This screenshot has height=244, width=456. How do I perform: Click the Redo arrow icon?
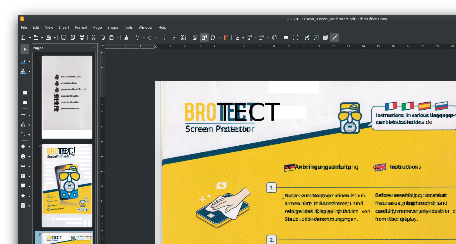tap(150, 37)
